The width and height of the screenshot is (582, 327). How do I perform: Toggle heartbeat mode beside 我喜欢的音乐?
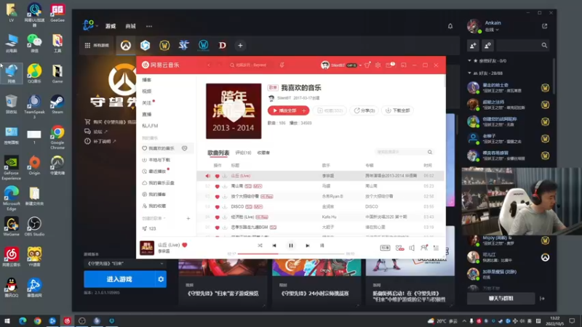point(185,148)
